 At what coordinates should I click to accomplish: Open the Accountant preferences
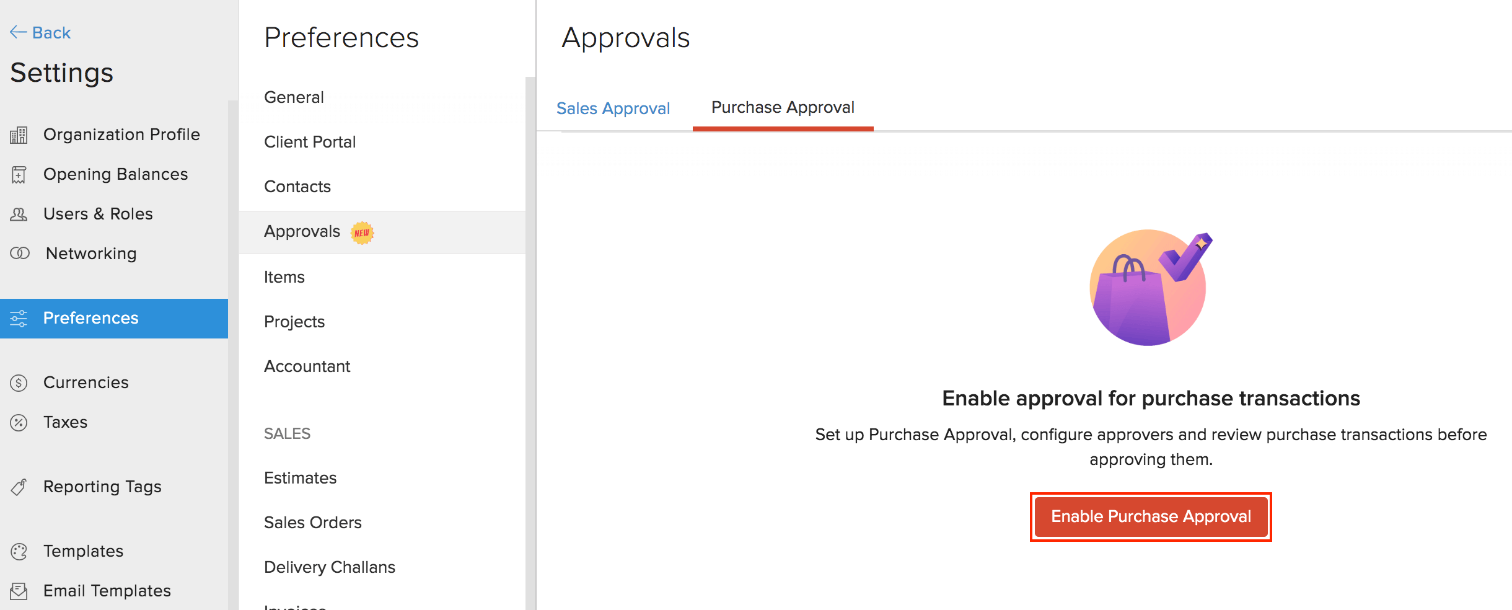point(307,366)
